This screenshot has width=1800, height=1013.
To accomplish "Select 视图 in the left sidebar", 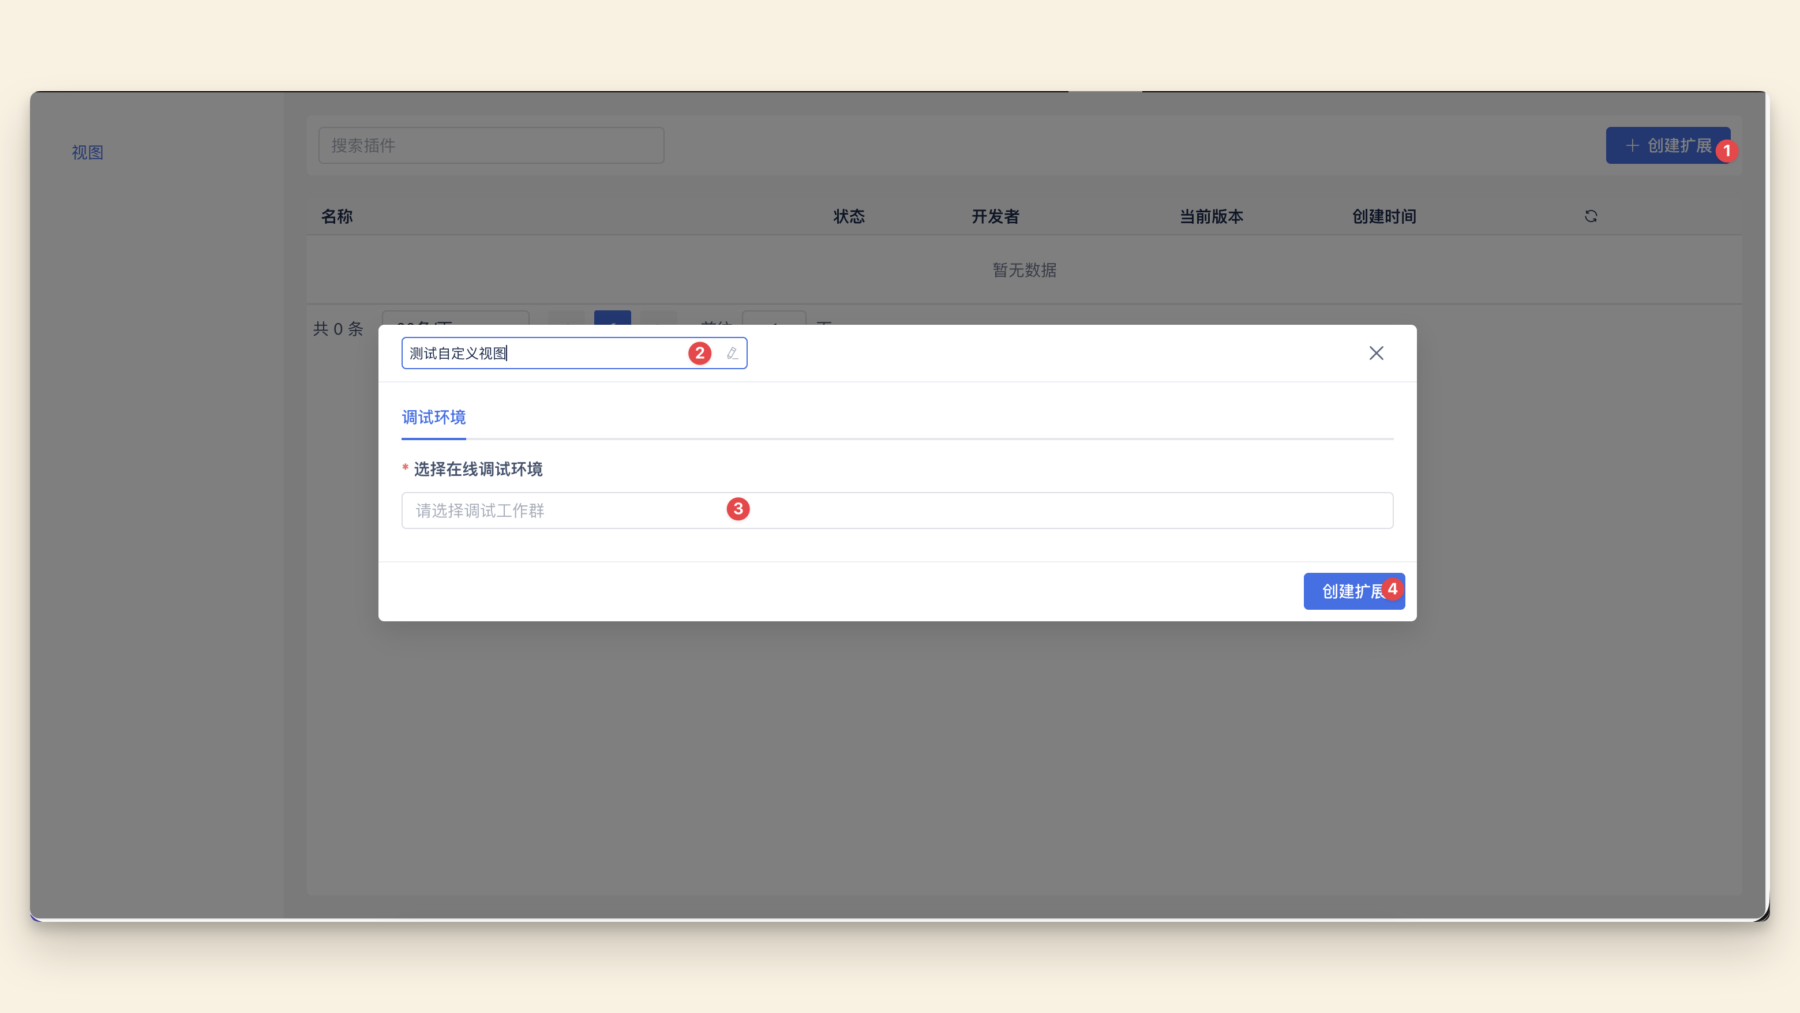I will [x=87, y=152].
